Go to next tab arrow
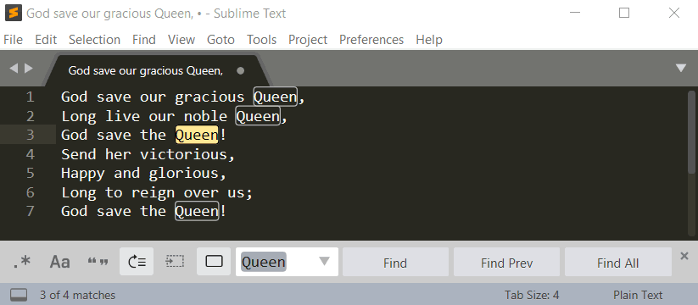This screenshot has height=305, width=698. pos(29,69)
